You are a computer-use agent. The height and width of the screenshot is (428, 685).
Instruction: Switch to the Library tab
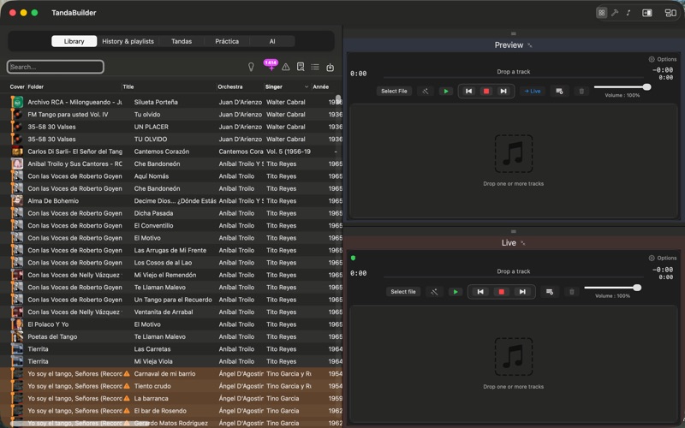pos(74,41)
